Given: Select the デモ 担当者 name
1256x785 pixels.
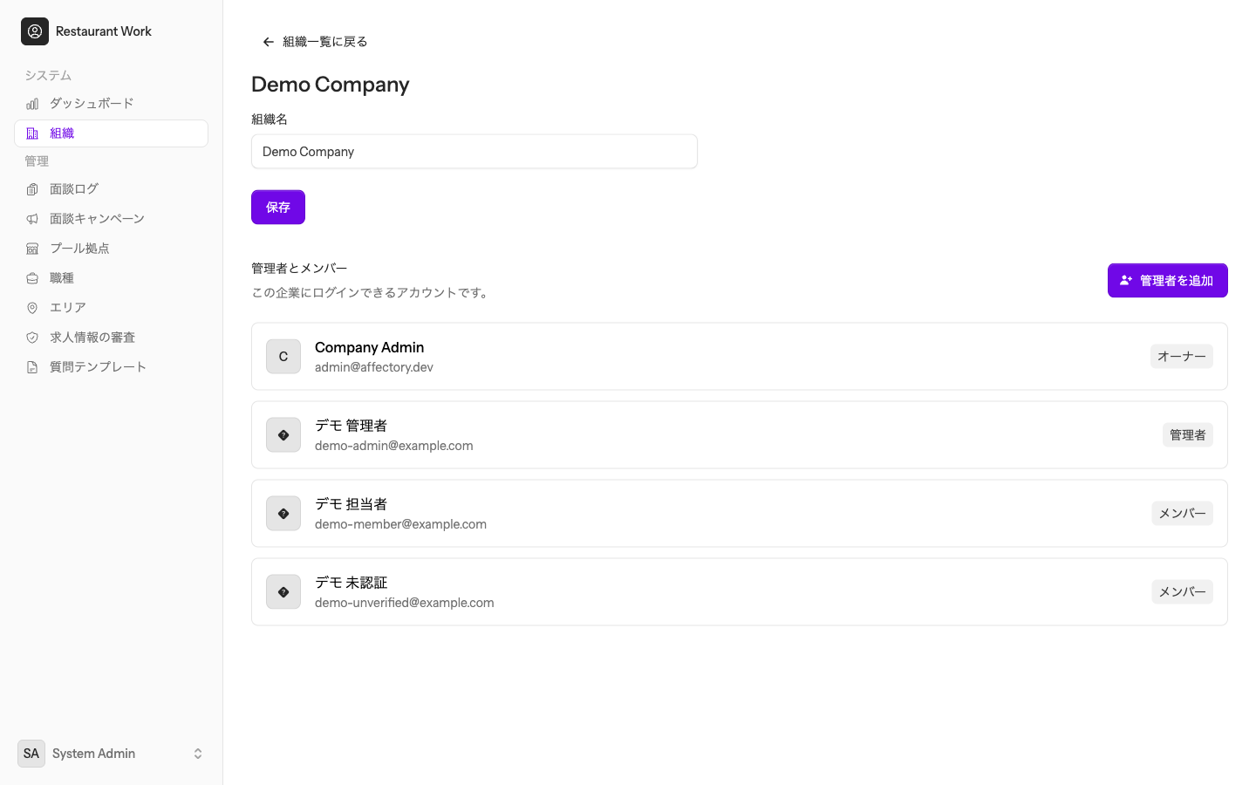Looking at the screenshot, I should (352, 504).
